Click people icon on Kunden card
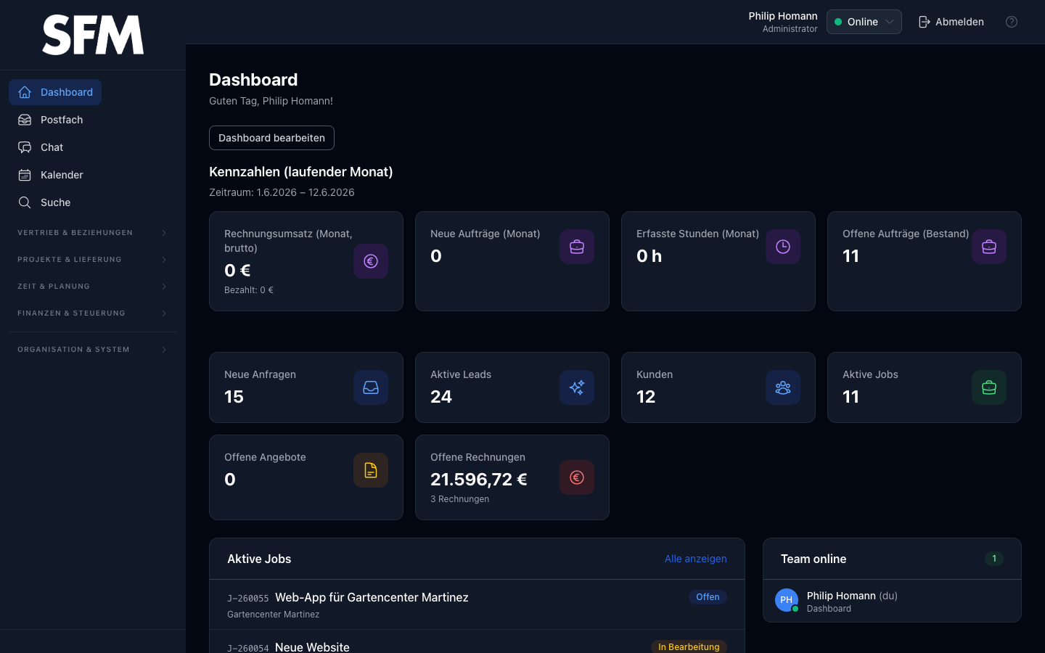Image resolution: width=1045 pixels, height=653 pixels. pos(783,387)
